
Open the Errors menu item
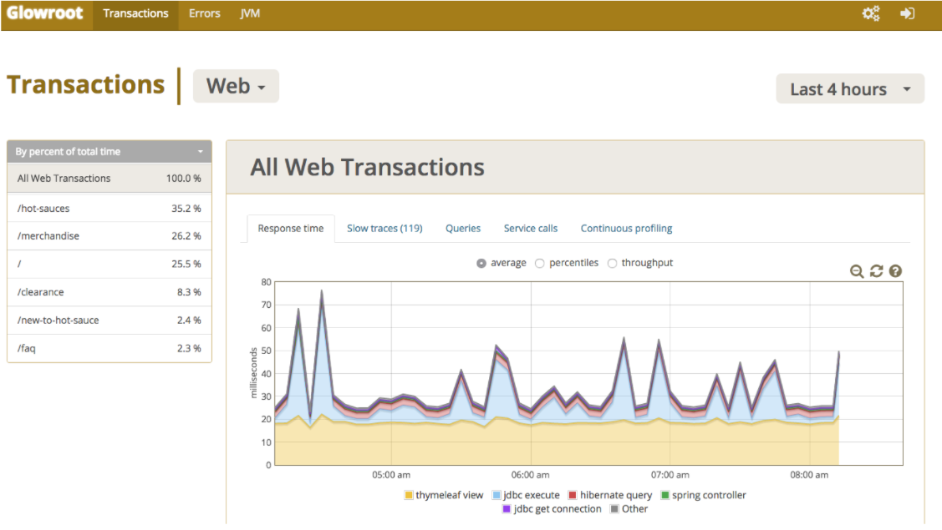pos(204,14)
